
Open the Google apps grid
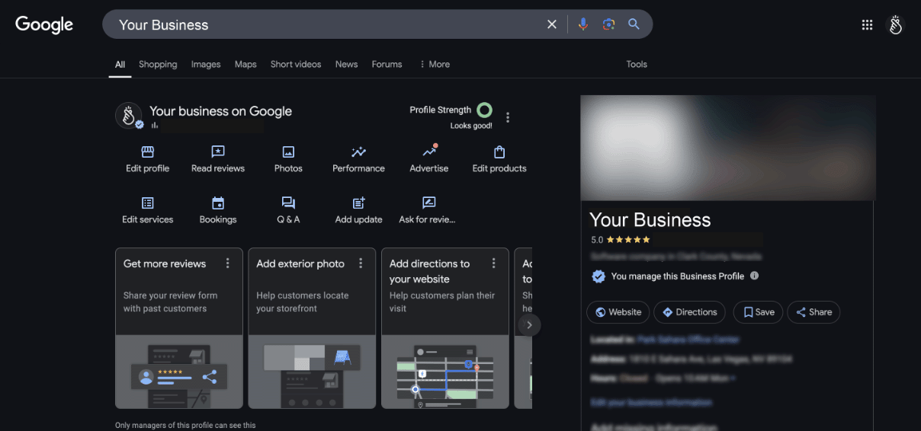coord(867,24)
